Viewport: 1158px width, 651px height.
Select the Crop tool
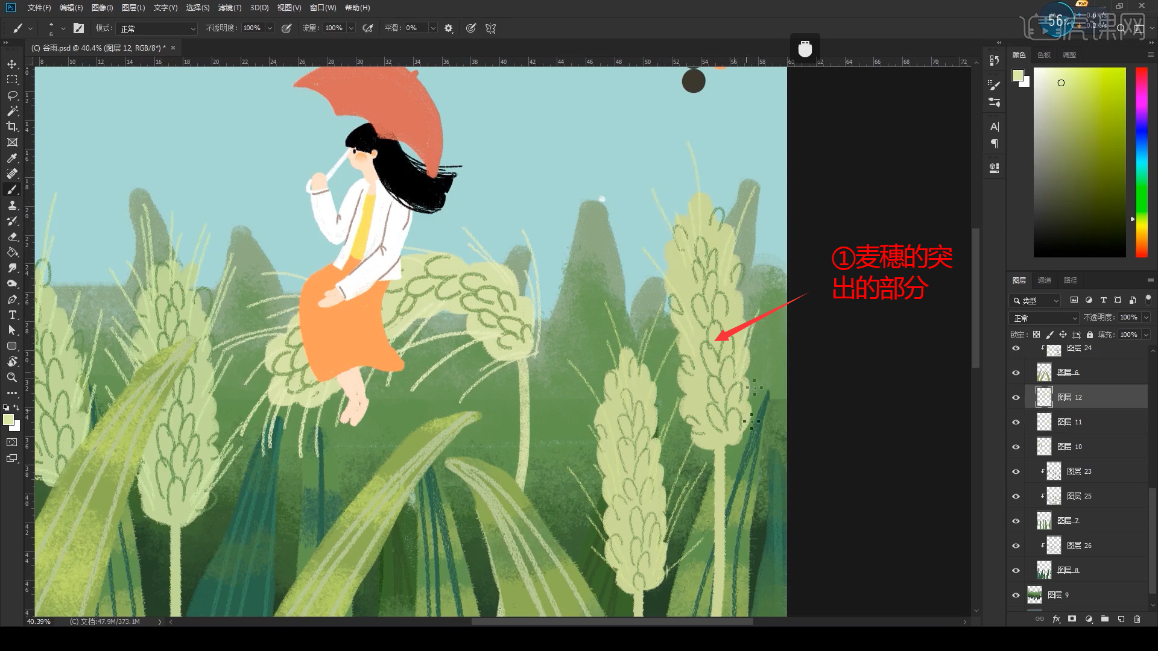pos(12,127)
